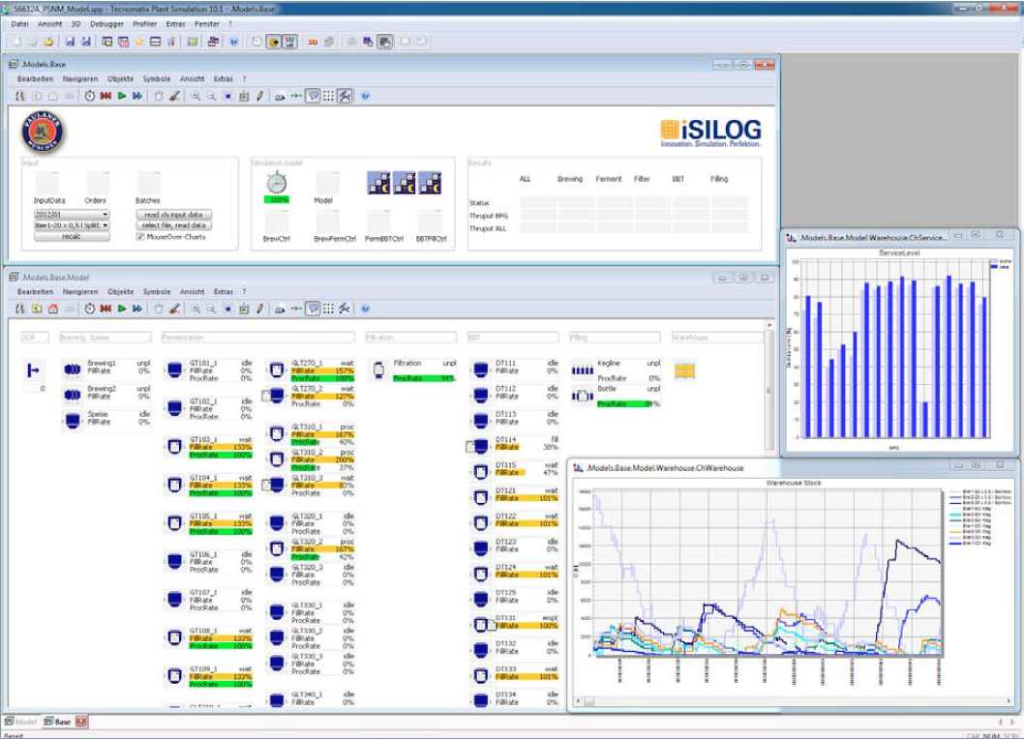Toggle connector mode in Models.Base toolbar
1024x739 pixels.
[x=296, y=96]
